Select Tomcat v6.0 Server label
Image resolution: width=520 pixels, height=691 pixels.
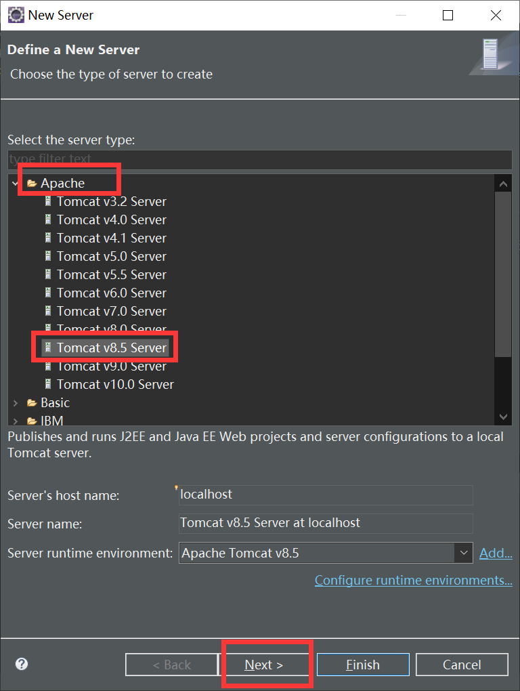[112, 293]
